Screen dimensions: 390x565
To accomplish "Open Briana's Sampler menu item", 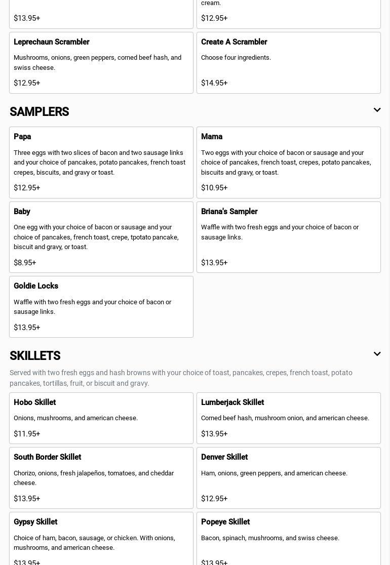I will pos(288,237).
